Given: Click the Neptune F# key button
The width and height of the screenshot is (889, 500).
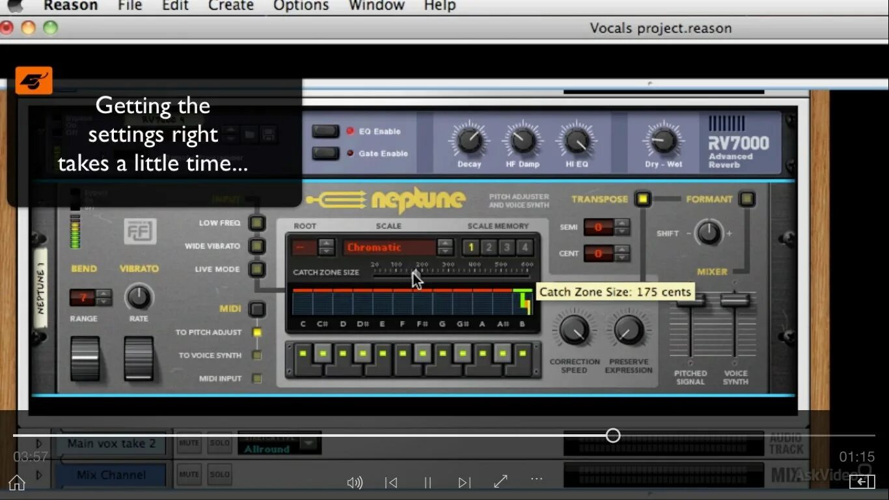Looking at the screenshot, I should tap(422, 354).
